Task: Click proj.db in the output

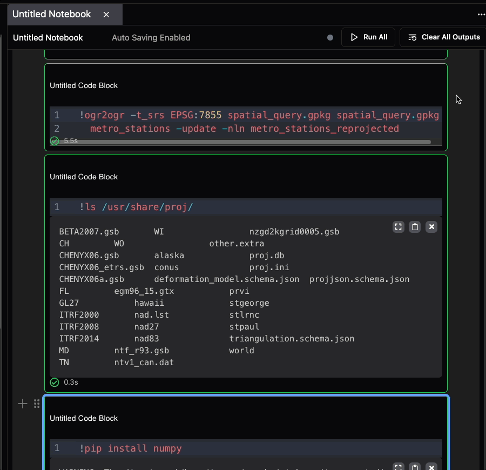Action: (x=267, y=256)
